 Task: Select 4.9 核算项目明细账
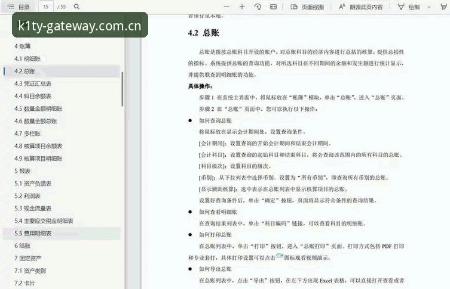pos(38,159)
